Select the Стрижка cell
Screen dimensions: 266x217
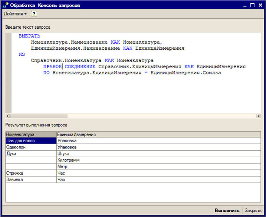(31, 173)
